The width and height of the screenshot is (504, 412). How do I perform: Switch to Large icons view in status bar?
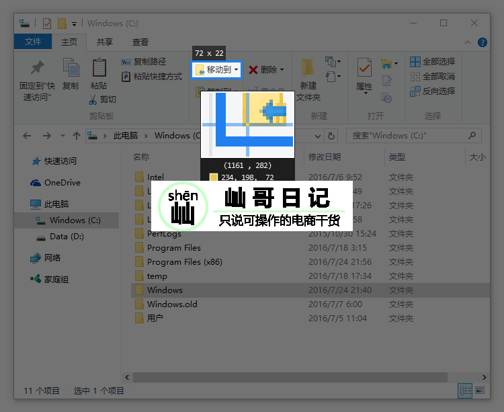[480, 390]
